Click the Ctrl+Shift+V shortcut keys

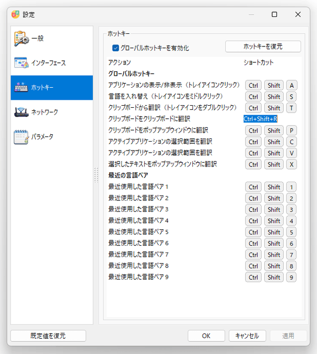271,153
